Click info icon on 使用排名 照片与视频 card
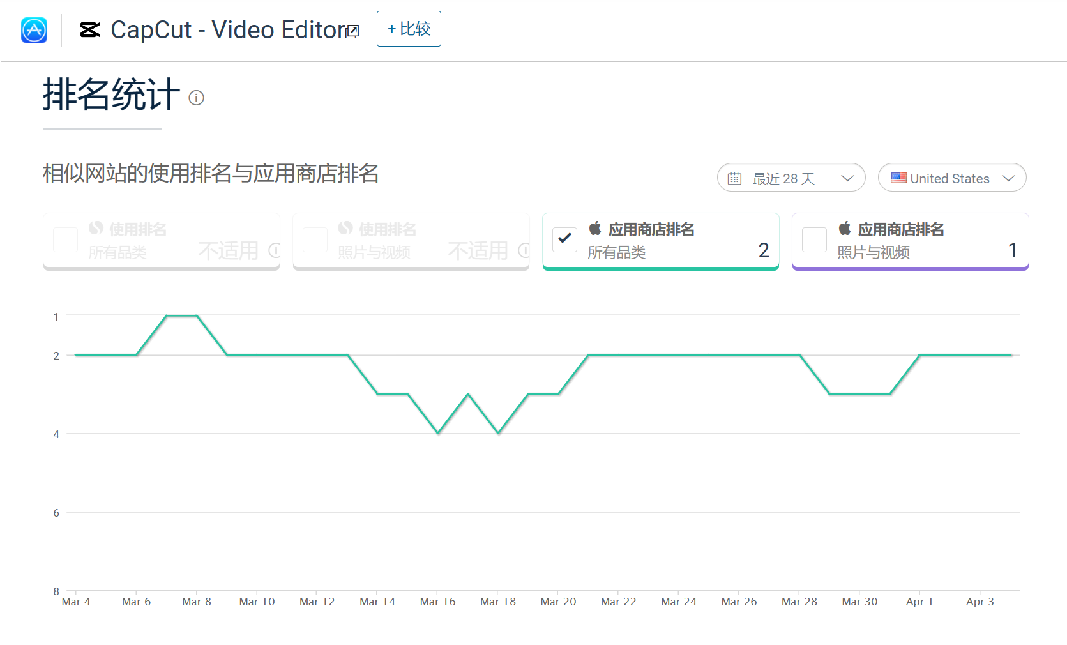 click(x=524, y=250)
